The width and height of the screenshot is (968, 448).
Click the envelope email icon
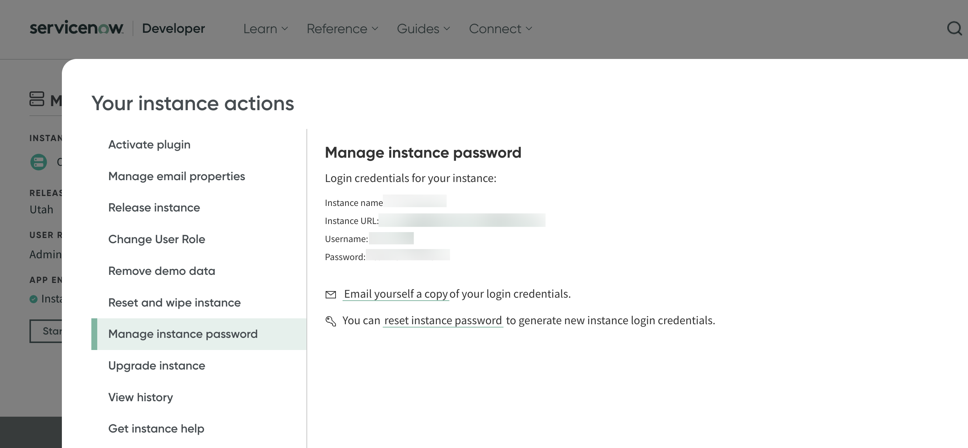pos(330,295)
